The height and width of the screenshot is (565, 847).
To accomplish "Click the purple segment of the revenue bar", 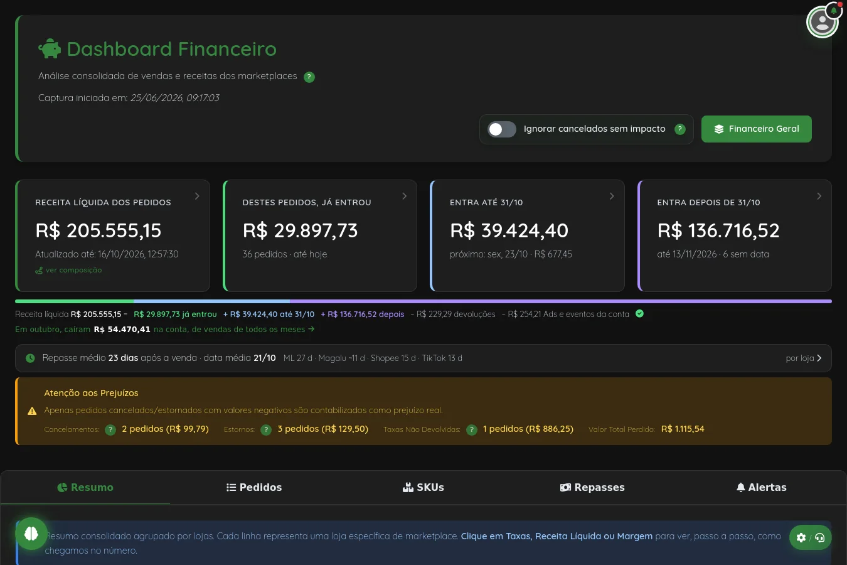I will coord(561,301).
